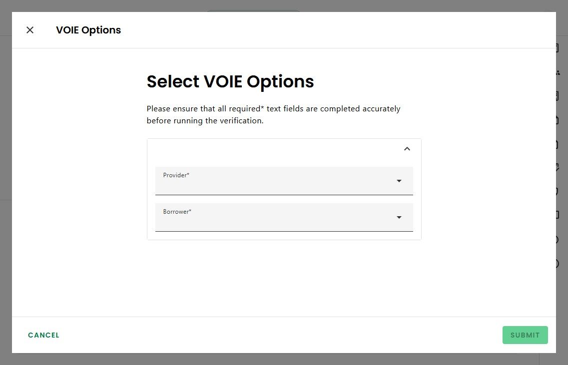
Task: Click the Provider dropdown arrow
Action: (399, 181)
